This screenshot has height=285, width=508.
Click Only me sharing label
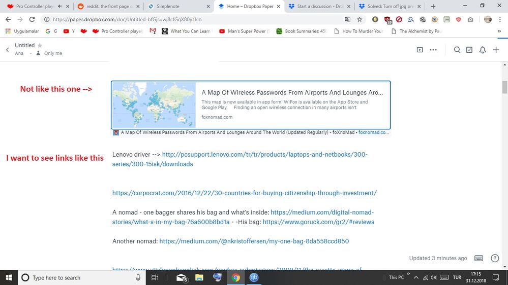coord(53,53)
